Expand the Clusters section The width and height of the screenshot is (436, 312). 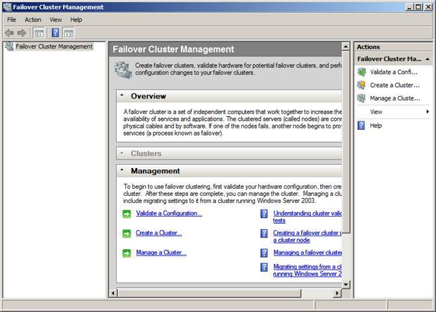pos(122,153)
